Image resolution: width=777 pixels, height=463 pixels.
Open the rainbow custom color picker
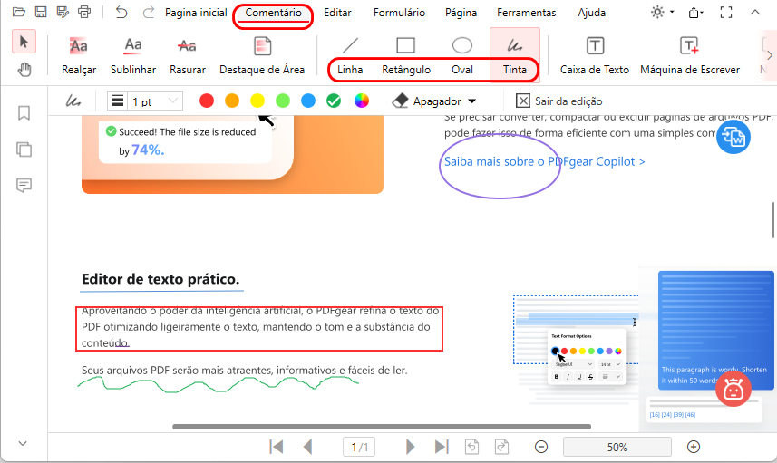pos(362,101)
